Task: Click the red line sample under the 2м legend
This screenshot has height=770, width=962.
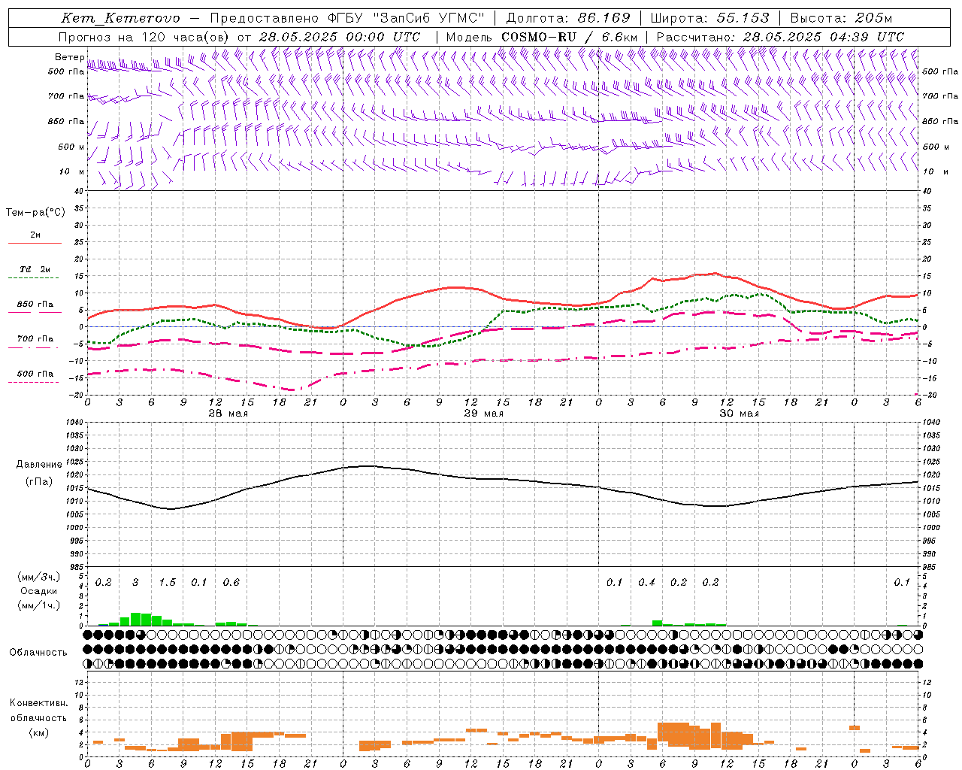Action: [35, 244]
